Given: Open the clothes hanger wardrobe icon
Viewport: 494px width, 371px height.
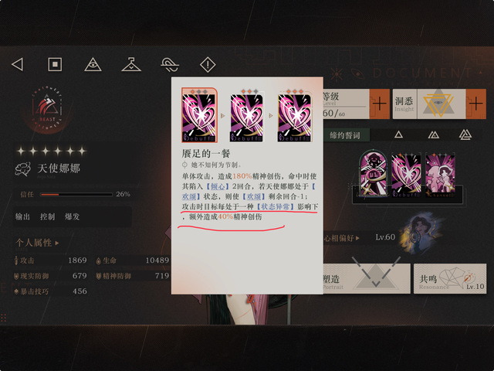Looking at the screenshot, I should [x=131, y=64].
